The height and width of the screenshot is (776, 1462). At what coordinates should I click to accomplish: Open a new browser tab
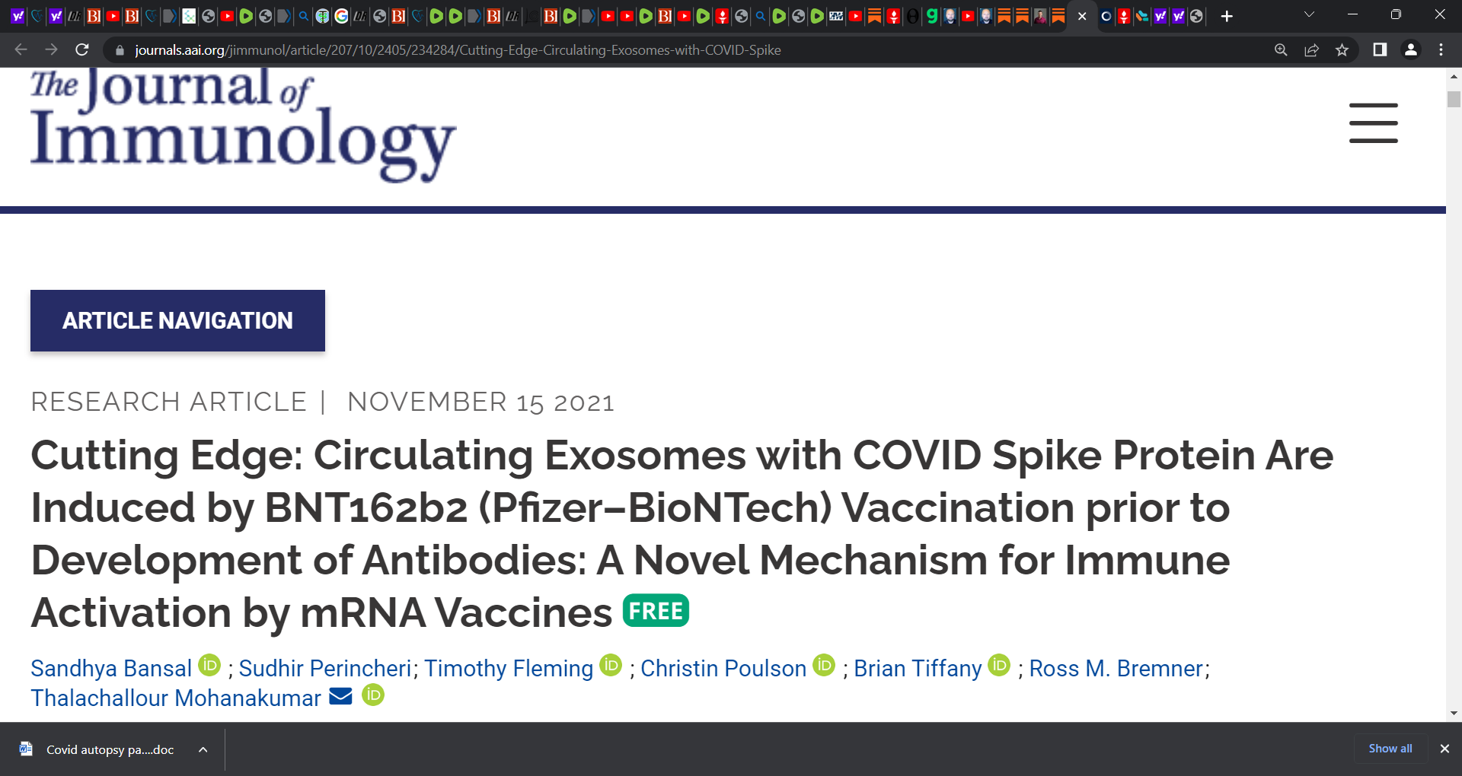pos(1227,16)
